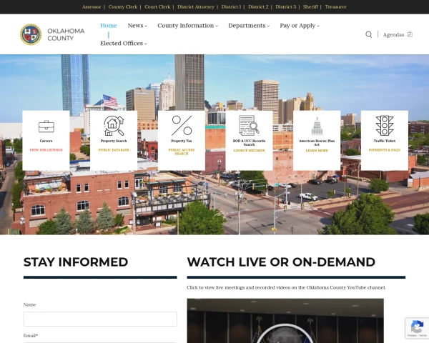Click View Job Listings link
The width and height of the screenshot is (429, 343).
click(46, 150)
